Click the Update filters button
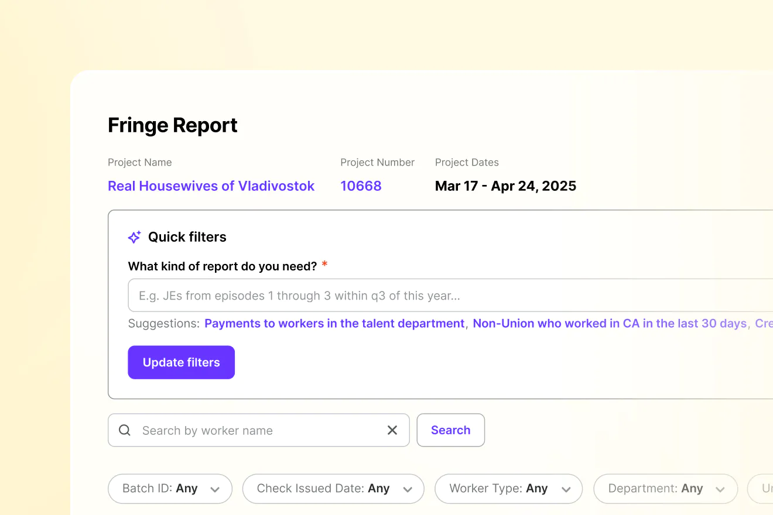Viewport: 773px width, 515px height. coord(182,362)
